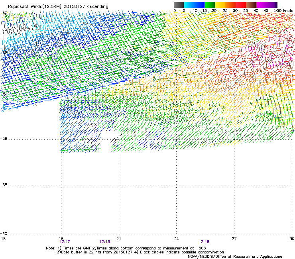This screenshot has width=295, height=259.
Task: Click the latitude label '-60'
Action: (x=4, y=234)
